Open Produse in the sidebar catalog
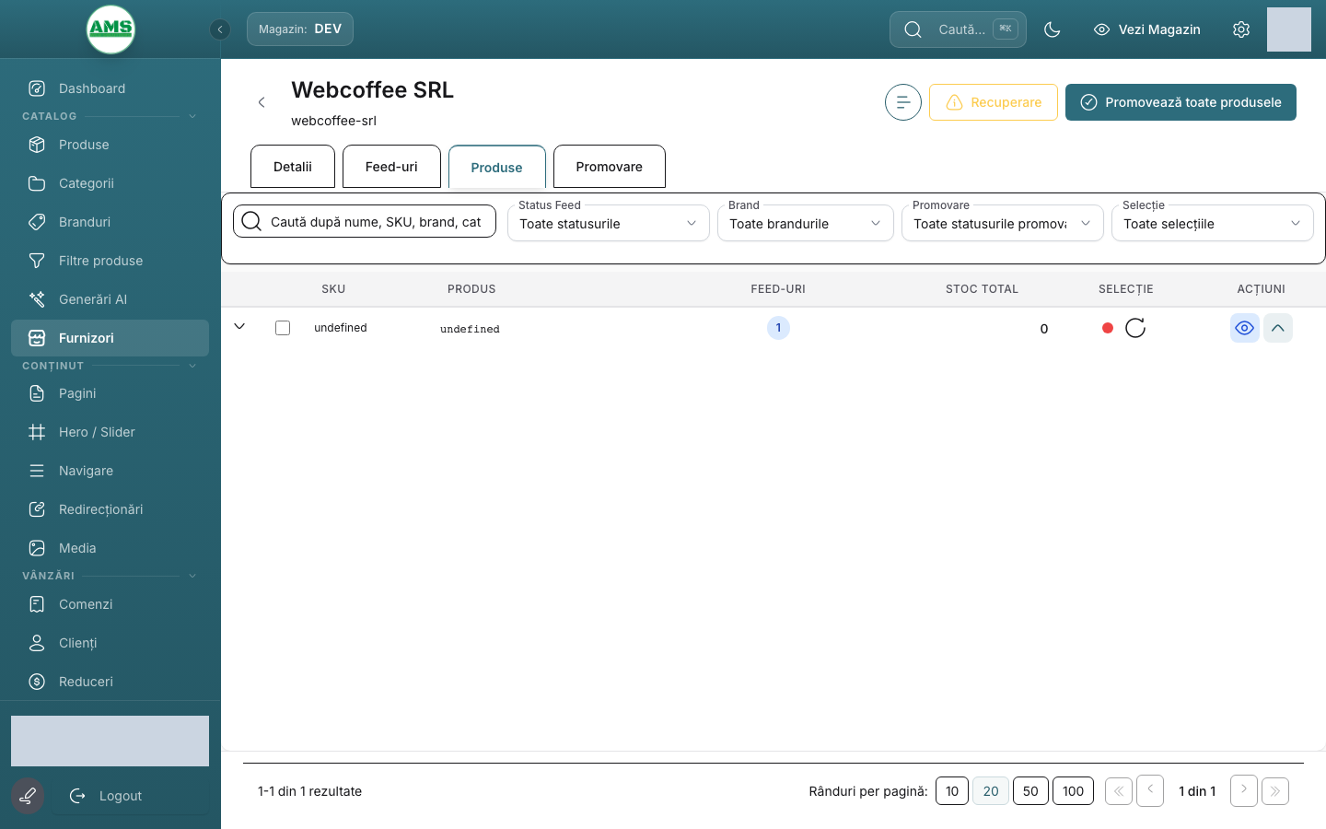 click(110, 145)
